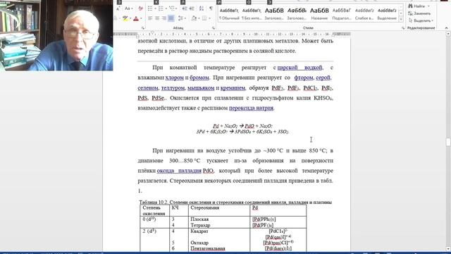The image size is (451, 254).
Task: Open the Shading color dropdown arrow
Action: (x=199, y=18)
